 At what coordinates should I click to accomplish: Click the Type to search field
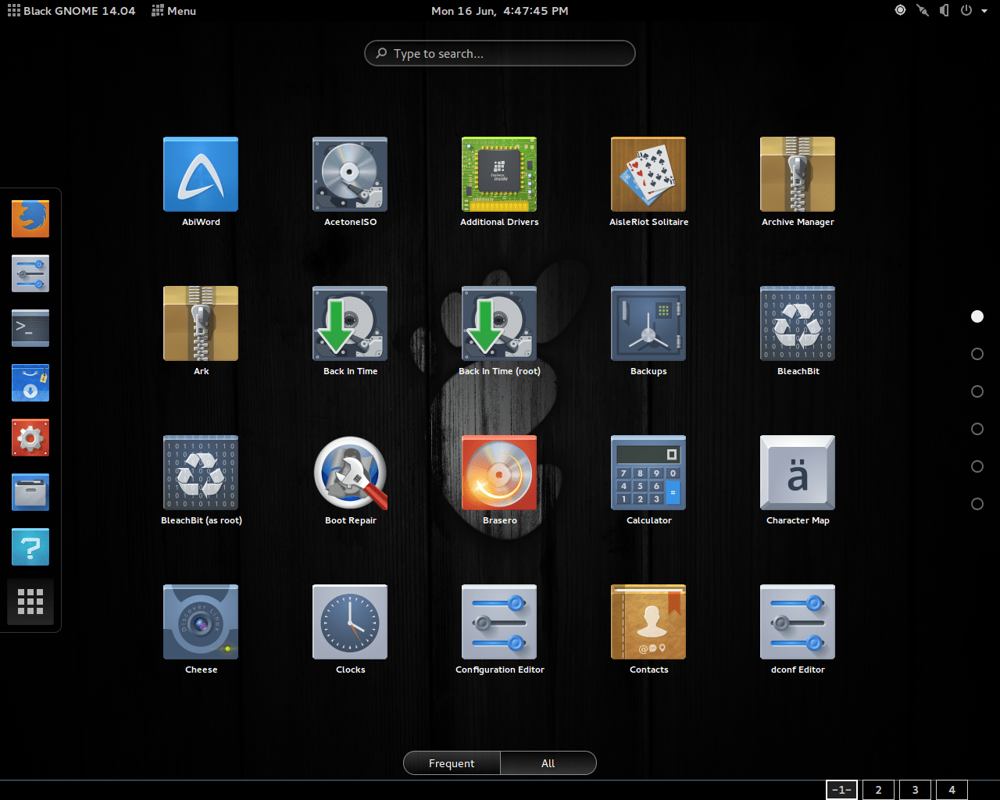click(500, 54)
